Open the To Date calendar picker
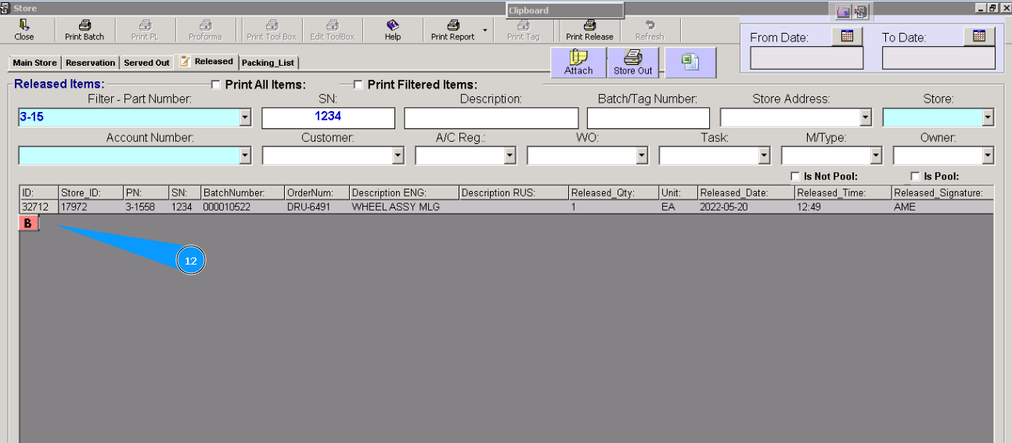1012x443 pixels. (x=979, y=36)
